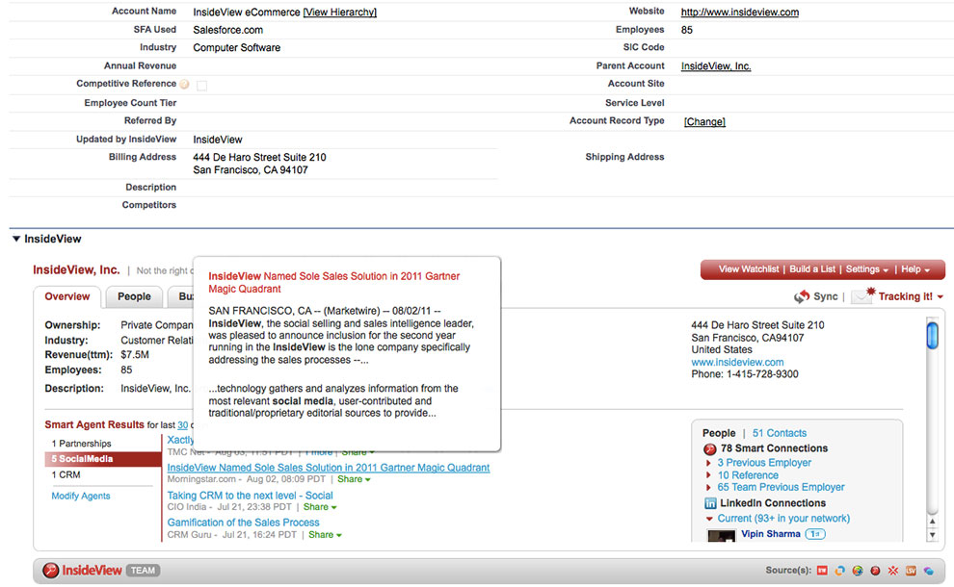
Task: Click View Watchlist in the red toolbar
Action: [x=749, y=269]
